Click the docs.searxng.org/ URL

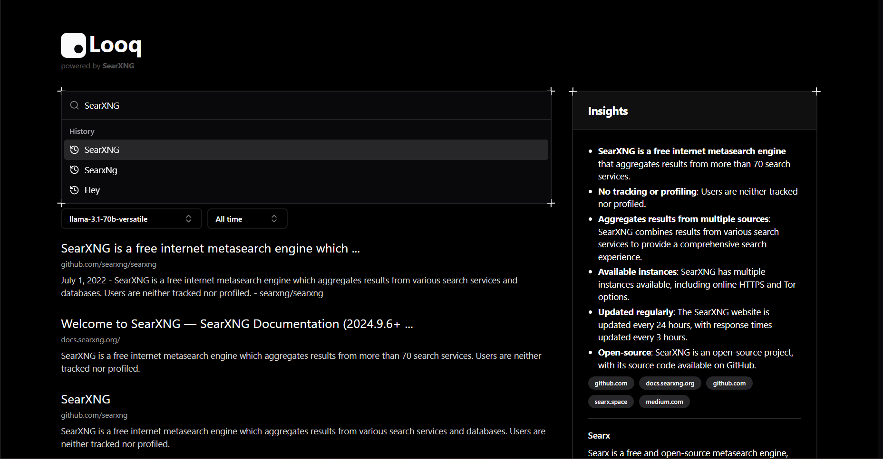click(90, 340)
